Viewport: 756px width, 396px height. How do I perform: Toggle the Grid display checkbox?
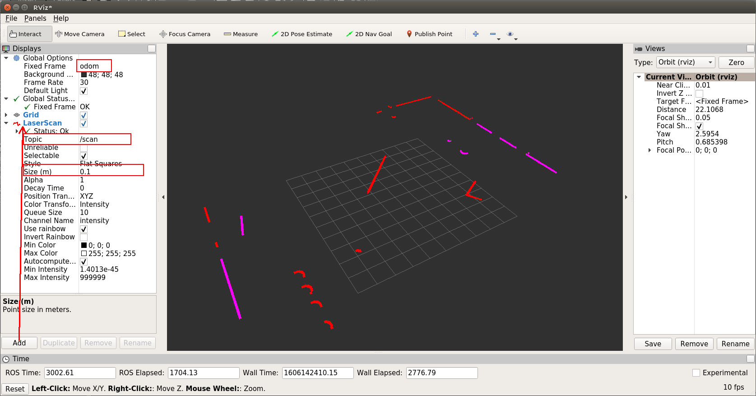click(x=83, y=115)
